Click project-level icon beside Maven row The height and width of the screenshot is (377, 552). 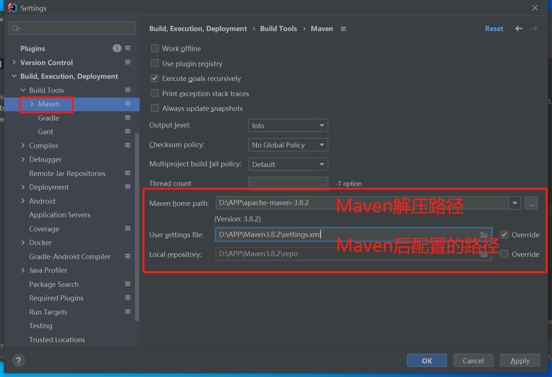[128, 104]
